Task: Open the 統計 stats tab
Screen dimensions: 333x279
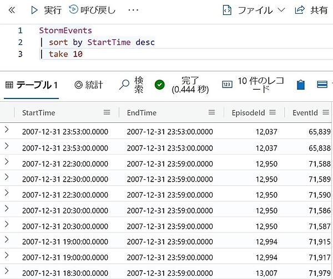Action: 89,85
